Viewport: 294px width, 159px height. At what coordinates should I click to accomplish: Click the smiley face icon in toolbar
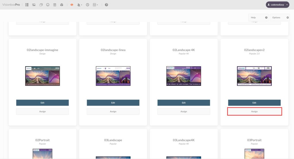click(48, 5)
